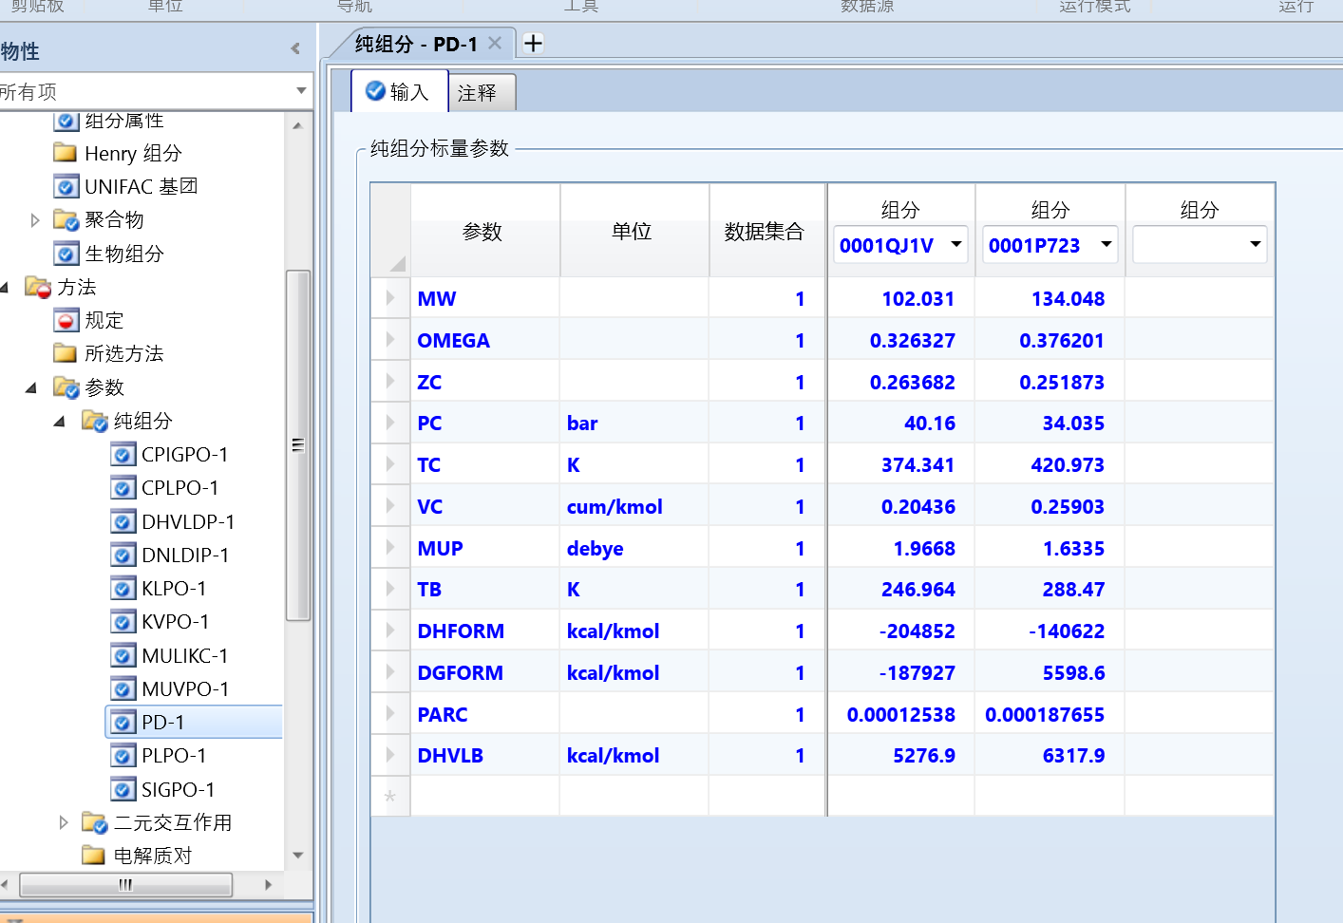Click the 方法 folder icon with red marker
This screenshot has height=923, width=1343.
pyautogui.click(x=38, y=287)
